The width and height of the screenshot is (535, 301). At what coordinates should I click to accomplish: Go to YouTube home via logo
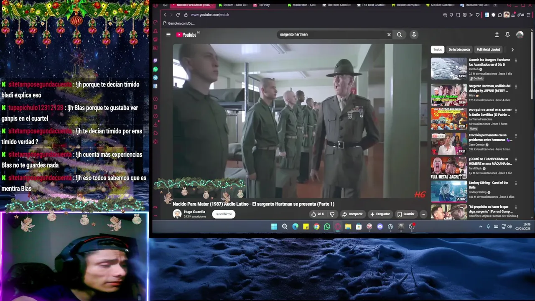[x=186, y=35]
